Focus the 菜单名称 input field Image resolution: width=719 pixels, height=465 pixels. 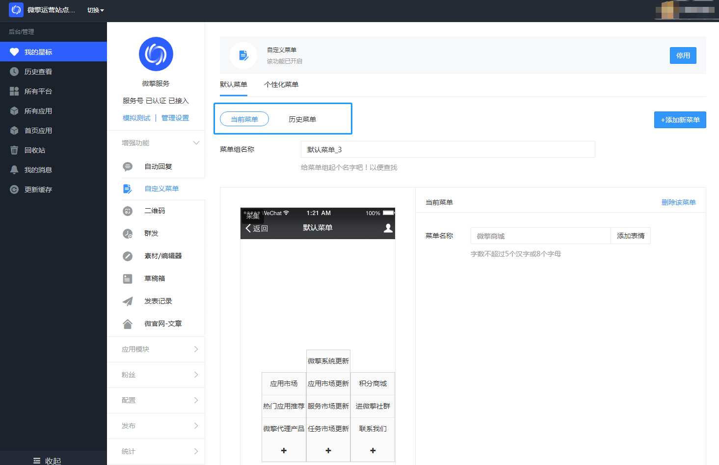click(540, 236)
